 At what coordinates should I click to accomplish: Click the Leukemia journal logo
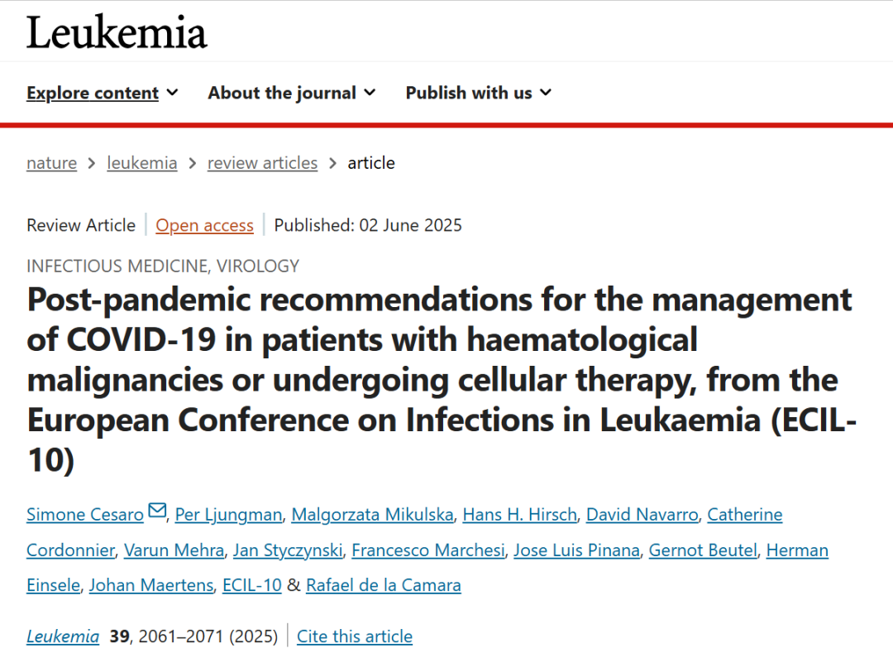[x=117, y=32]
